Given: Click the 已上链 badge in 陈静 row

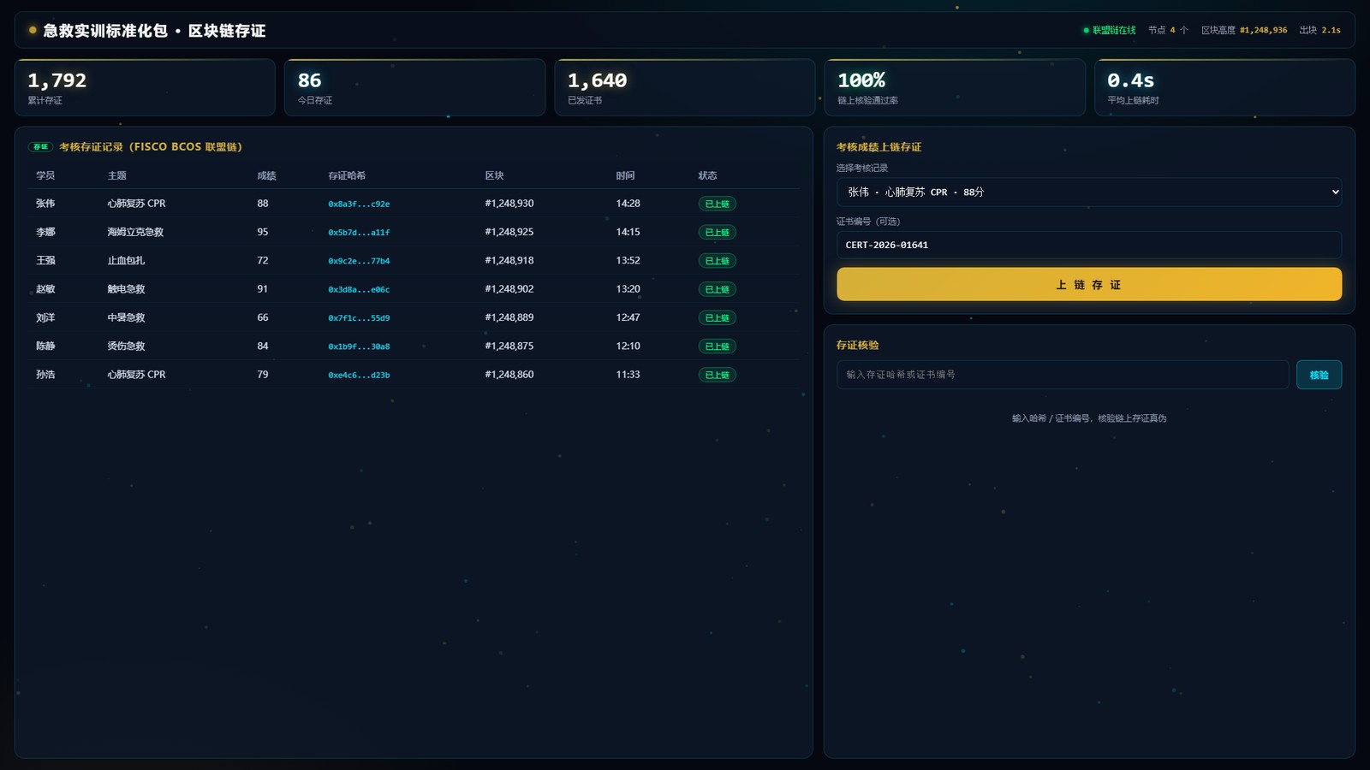Looking at the screenshot, I should (x=717, y=346).
